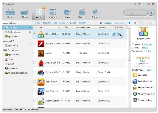Uncheck the Kingsoft Office checkbox
Screen dimensions: 158x113
34,34
